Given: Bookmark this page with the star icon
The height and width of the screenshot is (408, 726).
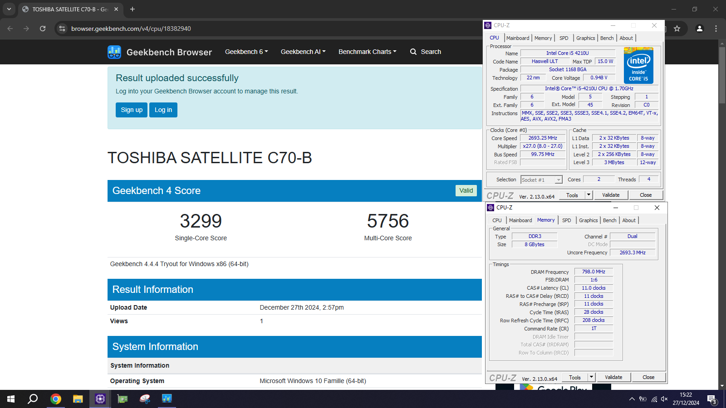Looking at the screenshot, I should coord(677,29).
